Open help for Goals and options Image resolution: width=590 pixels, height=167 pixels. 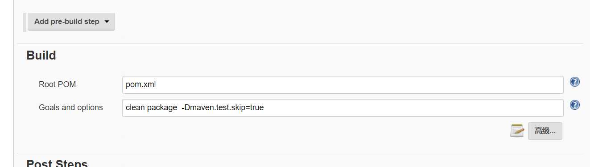[x=575, y=105]
